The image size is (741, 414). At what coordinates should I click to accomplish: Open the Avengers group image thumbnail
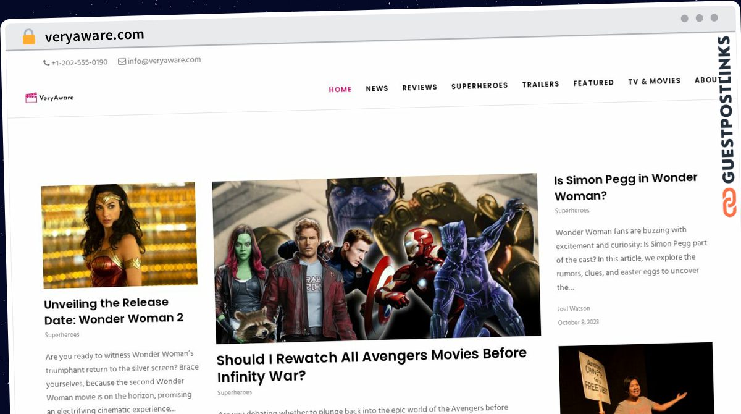point(376,258)
